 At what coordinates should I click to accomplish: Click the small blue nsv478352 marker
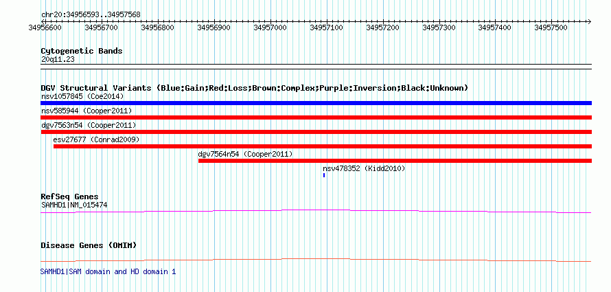point(324,175)
